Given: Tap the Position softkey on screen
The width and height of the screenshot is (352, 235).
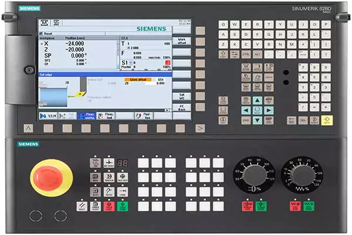Looking at the screenshot, I should pyautogui.click(x=144, y=116).
